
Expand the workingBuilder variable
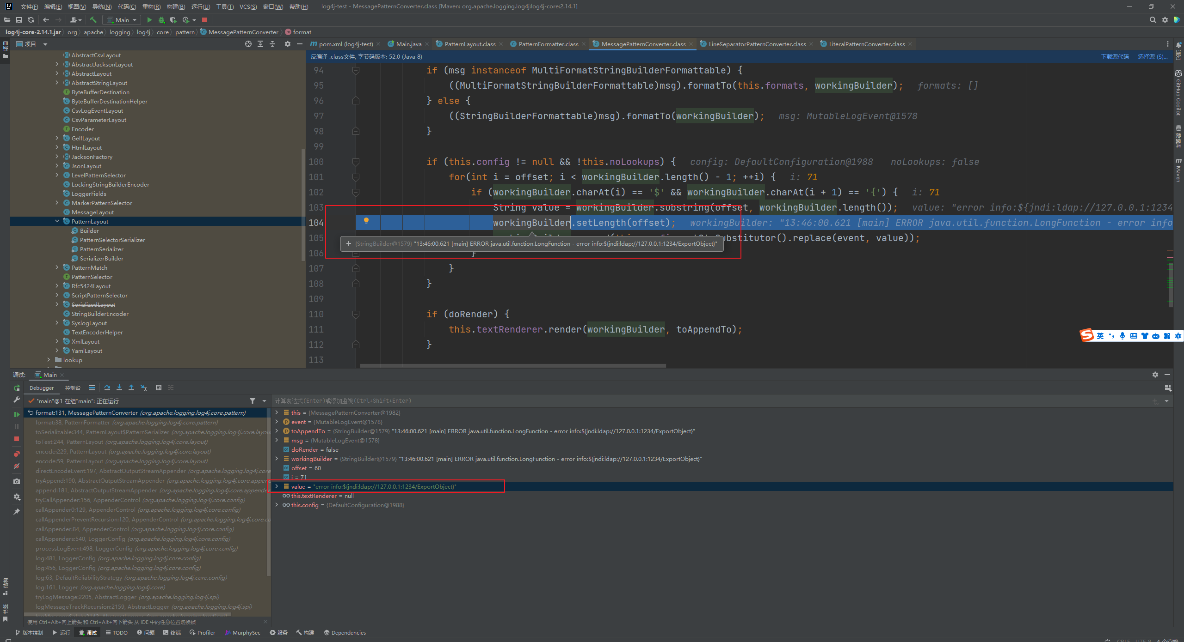pyautogui.click(x=277, y=459)
